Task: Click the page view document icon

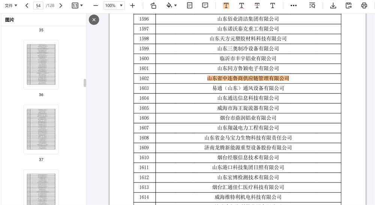Action: (x=190, y=6)
